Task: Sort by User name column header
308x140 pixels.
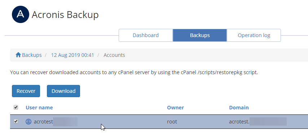Action: [x=39, y=108]
